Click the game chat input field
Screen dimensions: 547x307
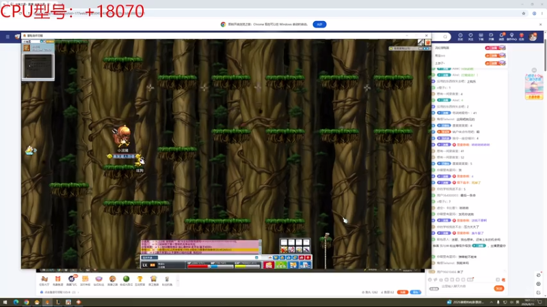pyautogui.click(x=208, y=258)
